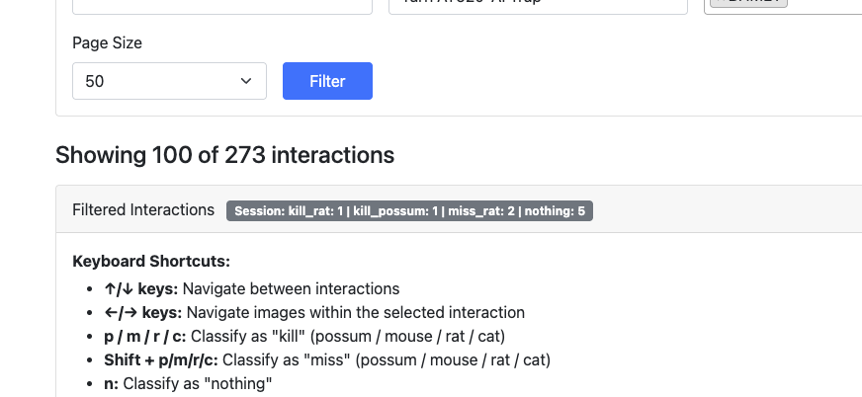862x397 pixels.
Task: Click the chevron arrow of the Page Size select
Action: pyautogui.click(x=246, y=81)
